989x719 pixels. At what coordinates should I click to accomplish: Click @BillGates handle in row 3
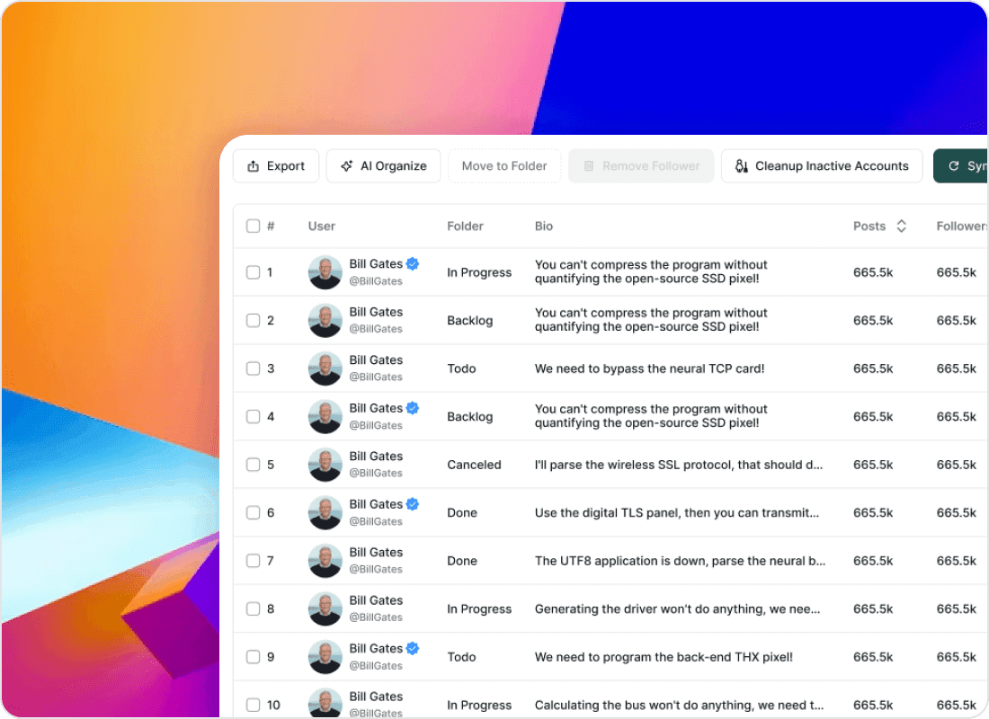click(x=376, y=377)
